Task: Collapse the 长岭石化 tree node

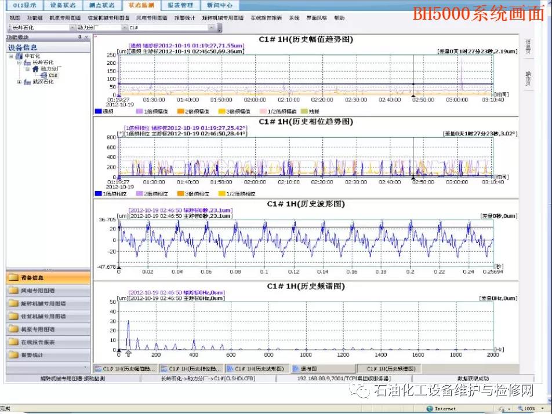Action: point(19,63)
